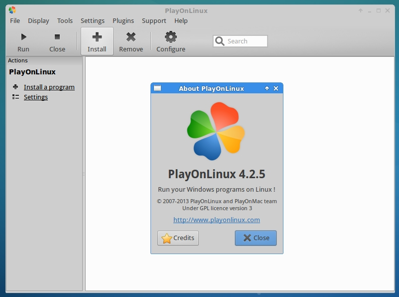
Task: Open the Tools menu
Action: pyautogui.click(x=65, y=20)
